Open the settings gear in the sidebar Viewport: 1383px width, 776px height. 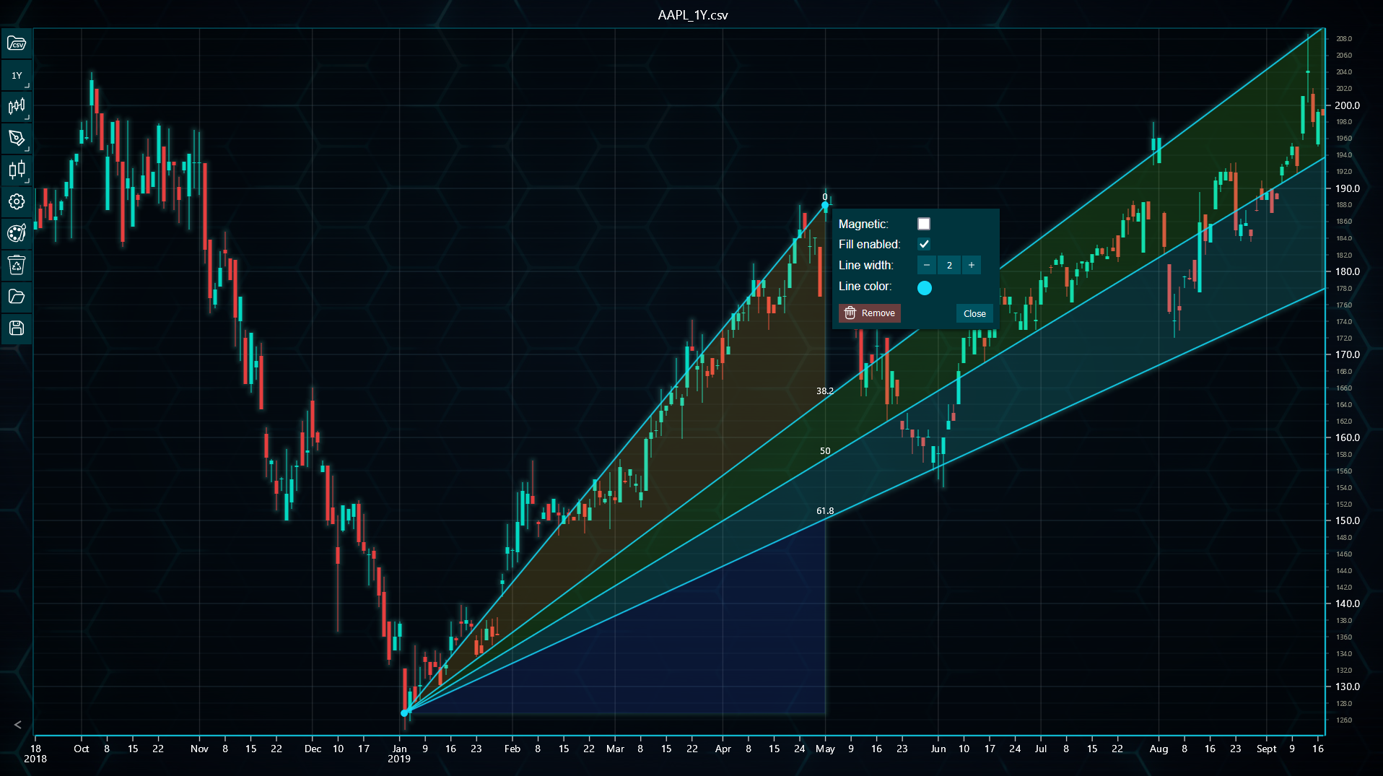click(x=17, y=201)
